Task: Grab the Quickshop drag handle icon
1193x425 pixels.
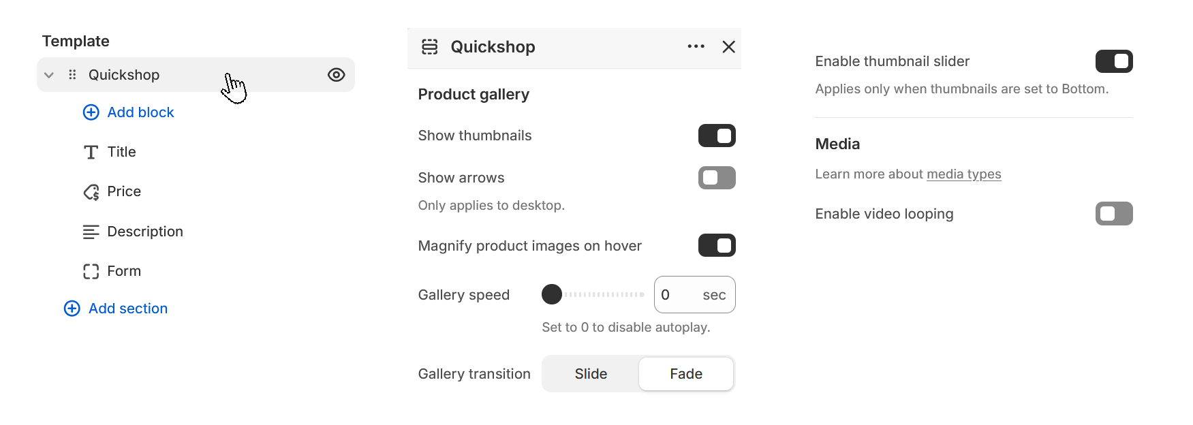Action: pyautogui.click(x=72, y=75)
